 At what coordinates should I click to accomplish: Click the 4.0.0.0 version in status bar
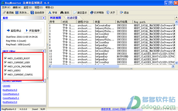point(23,109)
